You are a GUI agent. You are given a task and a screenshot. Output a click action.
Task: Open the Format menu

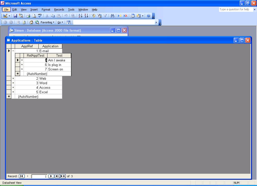46,10
